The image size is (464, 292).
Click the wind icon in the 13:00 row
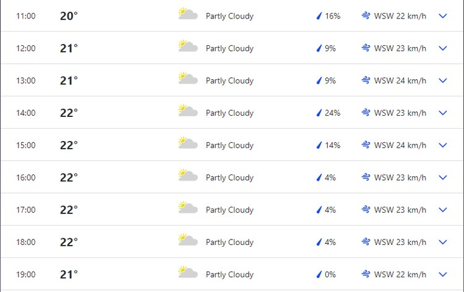point(366,80)
